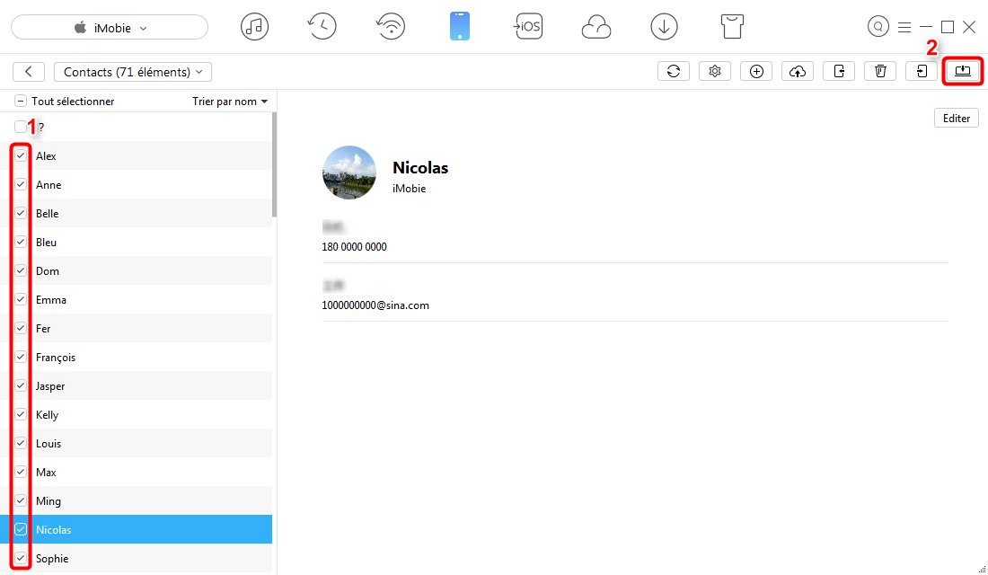Expand the Contacts (71 éléments) dropdown
The height and width of the screenshot is (575, 988).
[x=133, y=72]
